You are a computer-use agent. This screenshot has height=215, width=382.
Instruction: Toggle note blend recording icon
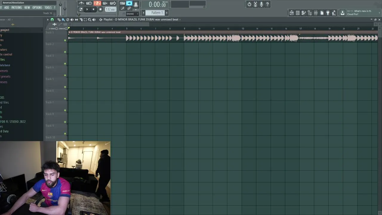122,8
